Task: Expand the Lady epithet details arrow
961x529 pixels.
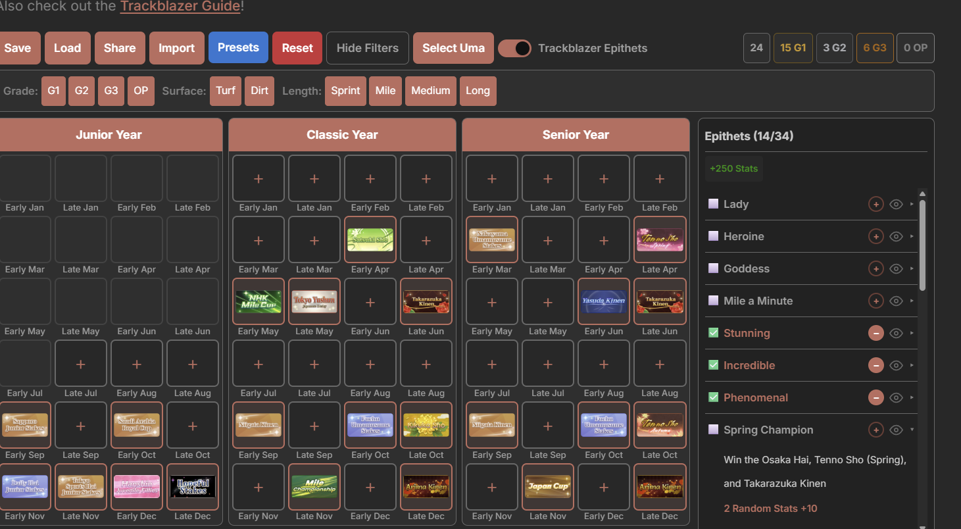Action: tap(912, 204)
